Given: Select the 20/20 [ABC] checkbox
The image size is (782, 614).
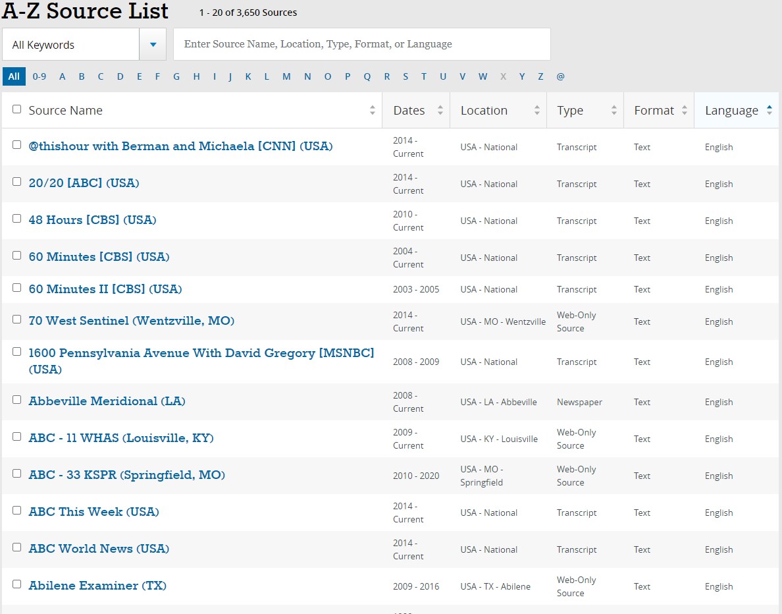Looking at the screenshot, I should 17,182.
